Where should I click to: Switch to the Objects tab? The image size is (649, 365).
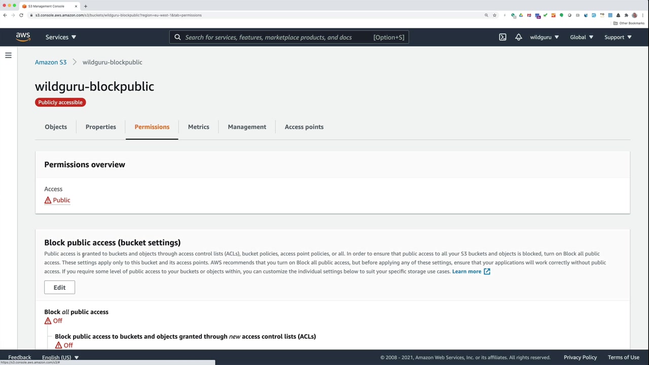coord(56,127)
